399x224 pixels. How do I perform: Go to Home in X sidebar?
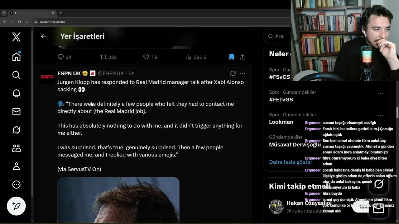tap(16, 57)
